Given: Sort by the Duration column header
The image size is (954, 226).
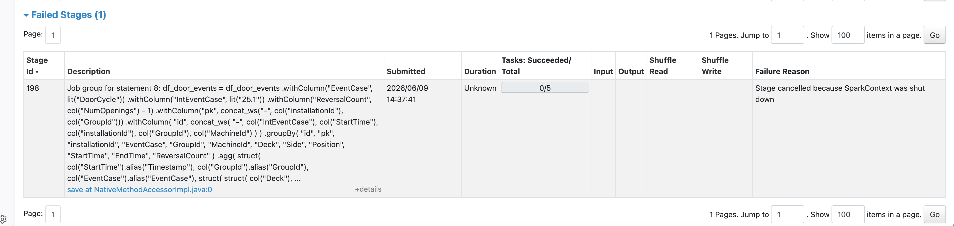Looking at the screenshot, I should (x=480, y=72).
